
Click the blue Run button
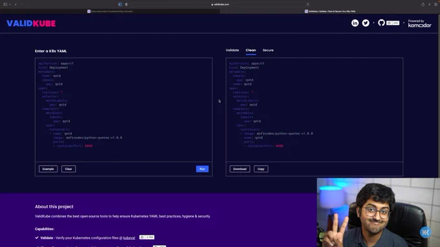point(202,169)
